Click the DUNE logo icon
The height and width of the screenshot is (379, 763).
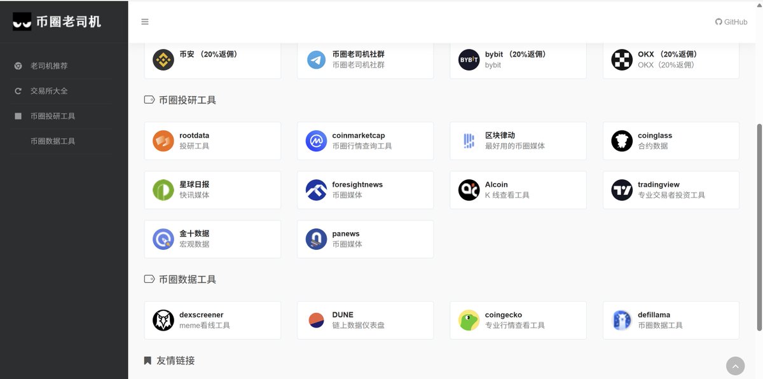(316, 320)
